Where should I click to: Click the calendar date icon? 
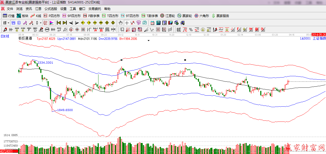(x=152, y=23)
